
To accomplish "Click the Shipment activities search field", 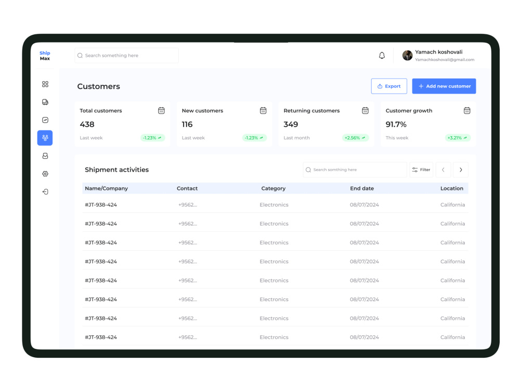I will (x=355, y=170).
